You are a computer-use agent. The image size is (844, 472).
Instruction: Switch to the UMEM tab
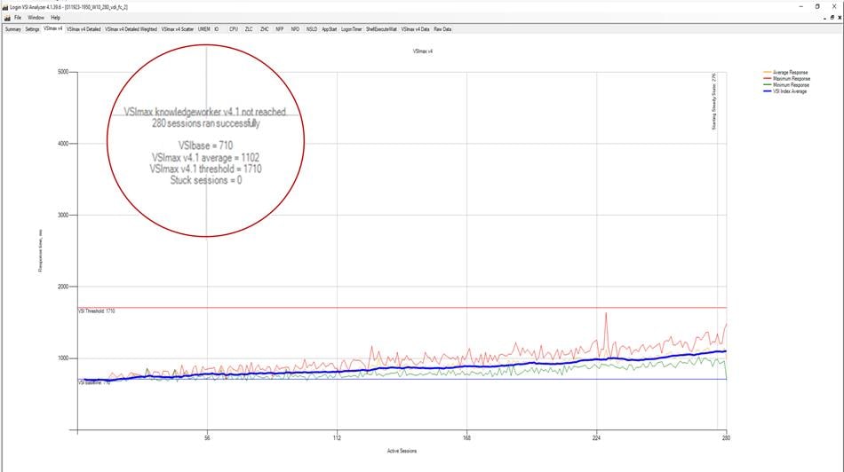204,29
